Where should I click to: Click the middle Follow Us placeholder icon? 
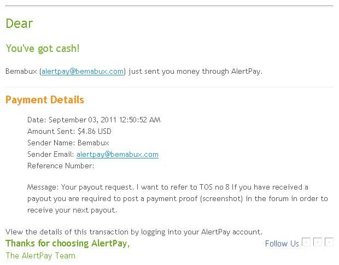pos(317,242)
